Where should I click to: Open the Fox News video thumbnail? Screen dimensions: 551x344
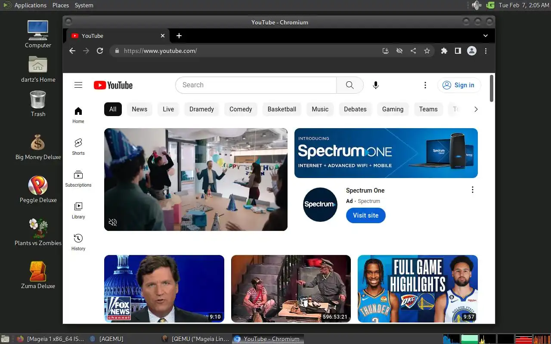coord(164,289)
